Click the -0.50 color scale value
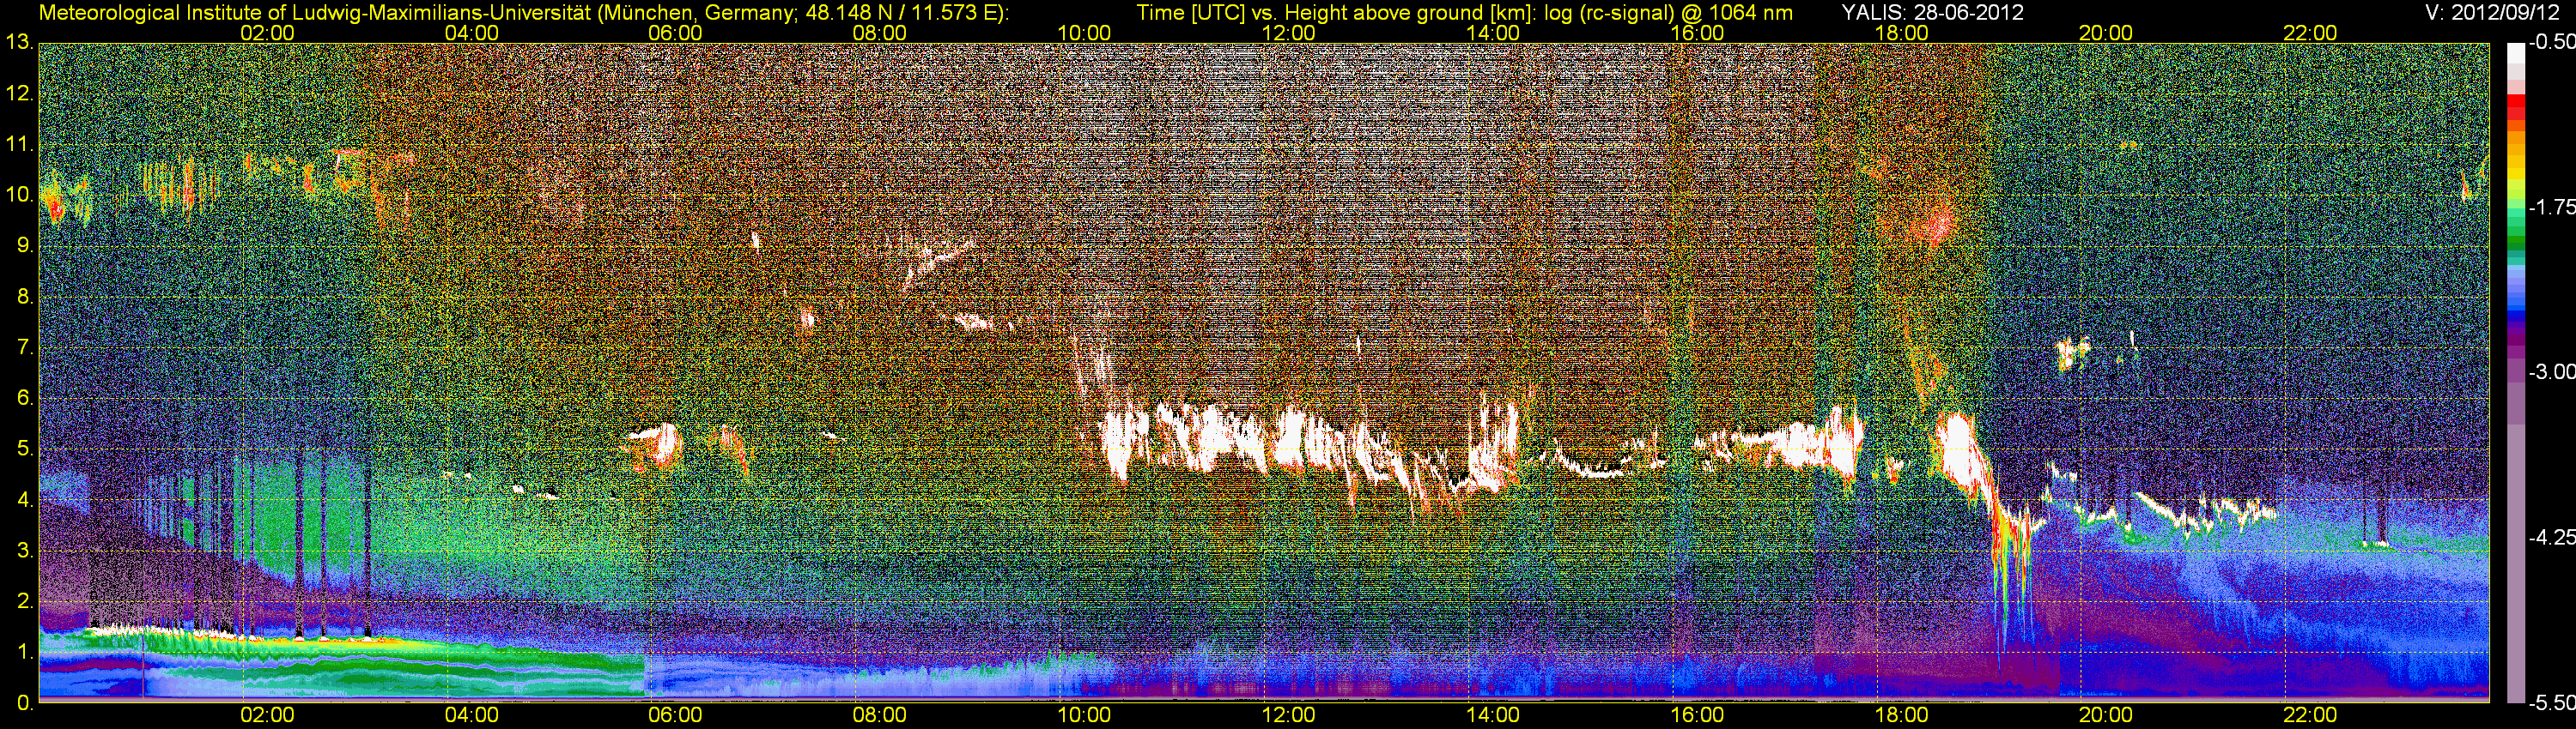The height and width of the screenshot is (729, 2576). pyautogui.click(x=2551, y=43)
